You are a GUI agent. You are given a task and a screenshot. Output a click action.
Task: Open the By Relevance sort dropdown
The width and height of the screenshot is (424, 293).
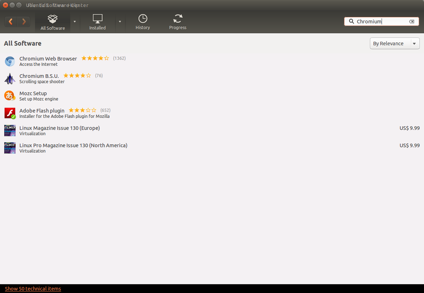(395, 44)
